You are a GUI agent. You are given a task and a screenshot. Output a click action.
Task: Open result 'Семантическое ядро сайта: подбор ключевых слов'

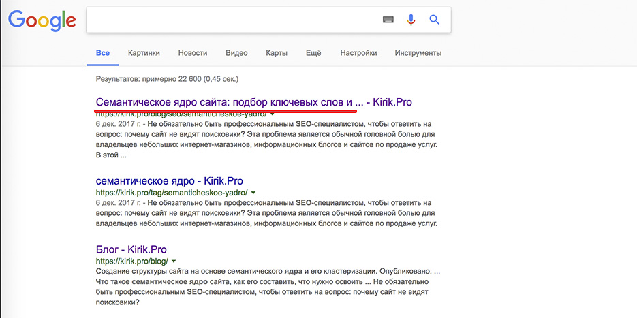[x=254, y=102]
